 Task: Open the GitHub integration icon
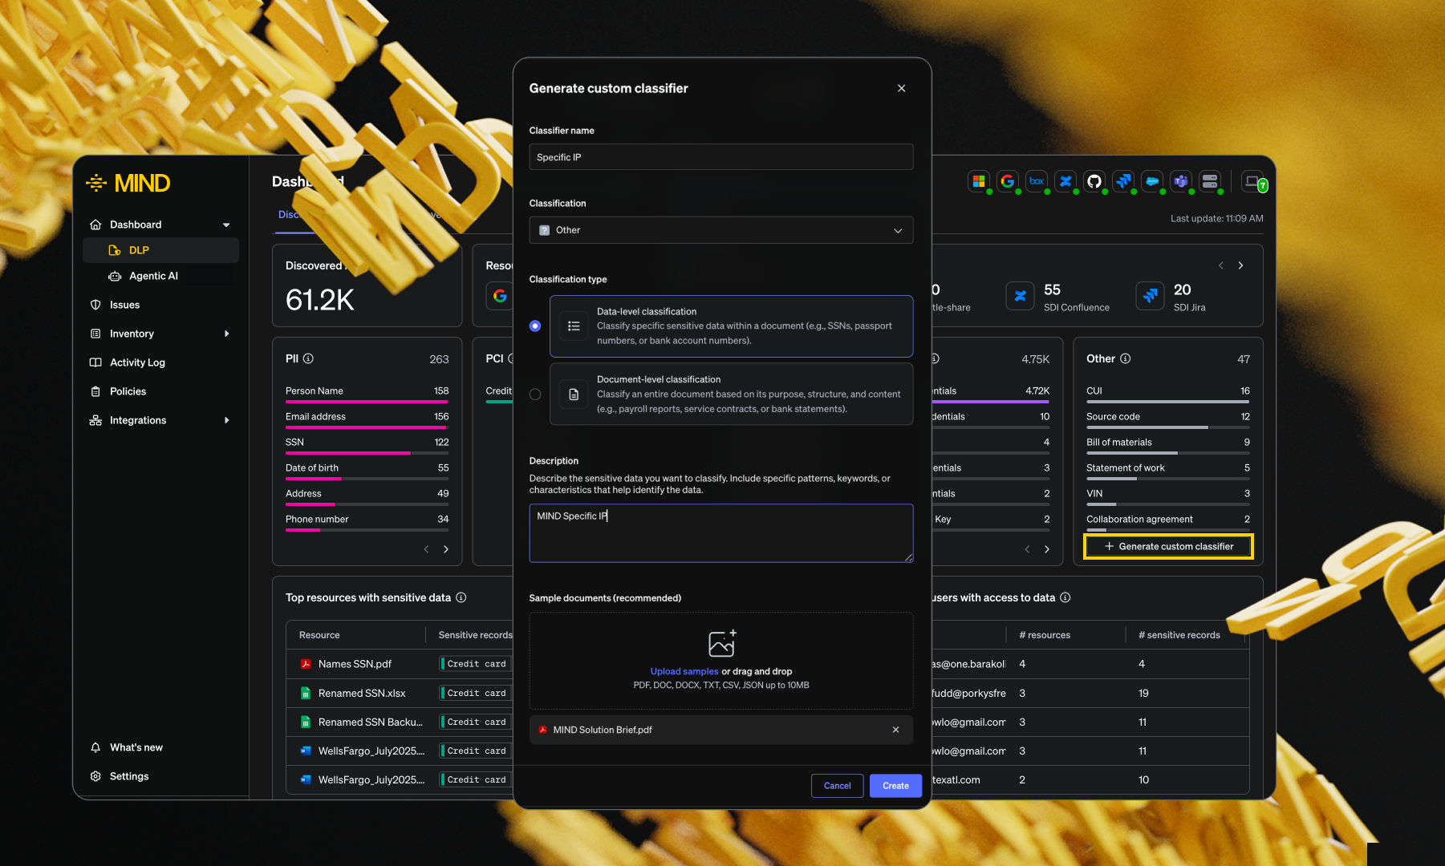tap(1094, 181)
